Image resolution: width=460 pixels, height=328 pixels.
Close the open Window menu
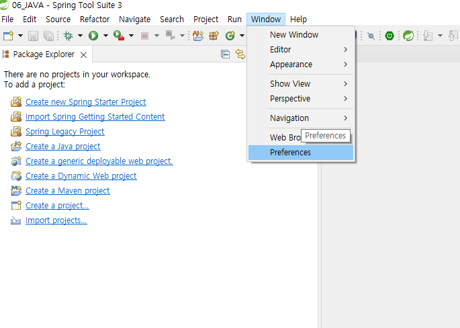[266, 19]
